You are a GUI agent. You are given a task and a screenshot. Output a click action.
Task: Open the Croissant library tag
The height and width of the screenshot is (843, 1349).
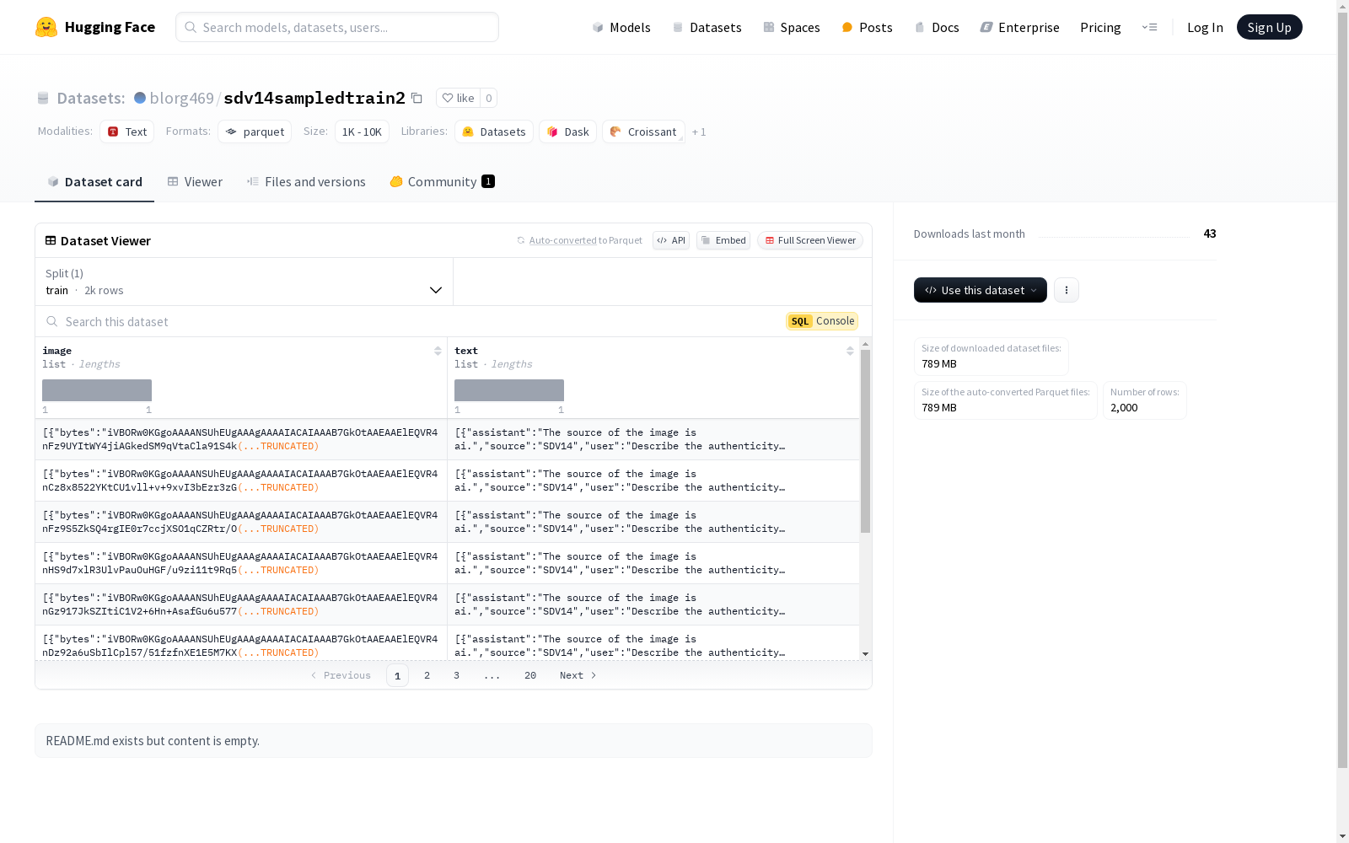(643, 132)
